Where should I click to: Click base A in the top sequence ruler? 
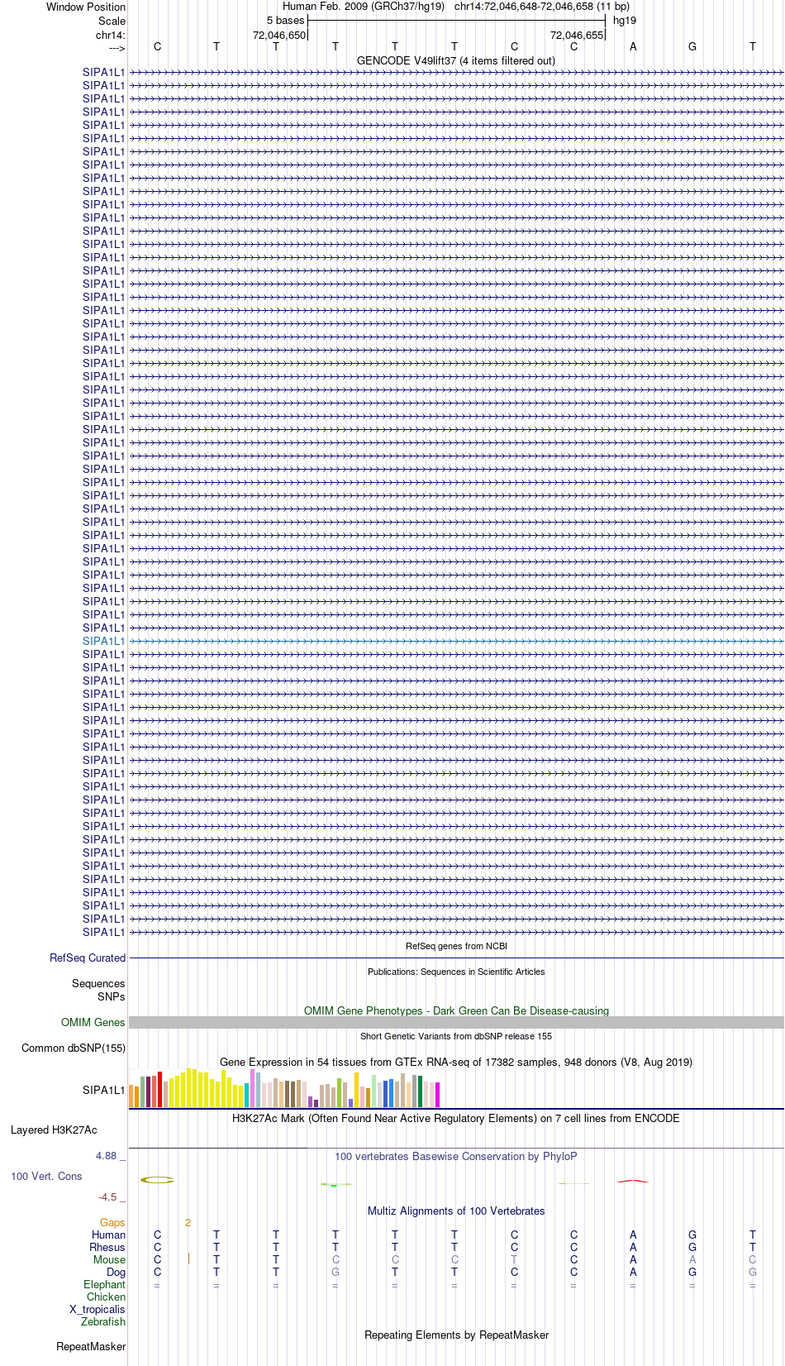(633, 47)
